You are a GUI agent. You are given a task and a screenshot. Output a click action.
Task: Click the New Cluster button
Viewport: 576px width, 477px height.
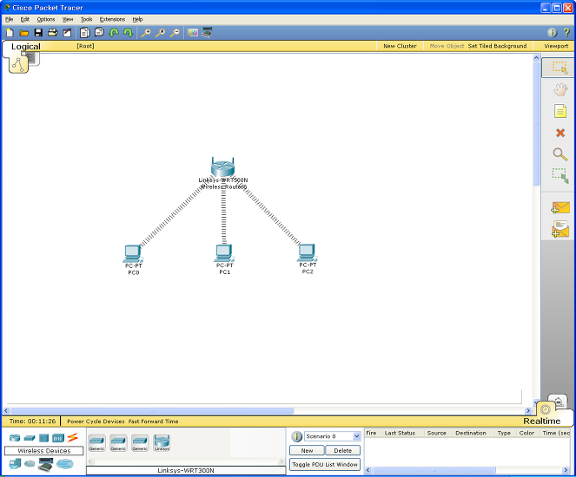click(400, 46)
